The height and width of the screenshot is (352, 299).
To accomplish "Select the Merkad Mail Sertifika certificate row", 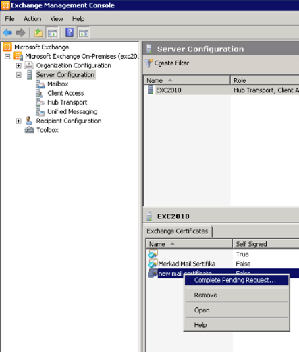I will [x=223, y=264].
